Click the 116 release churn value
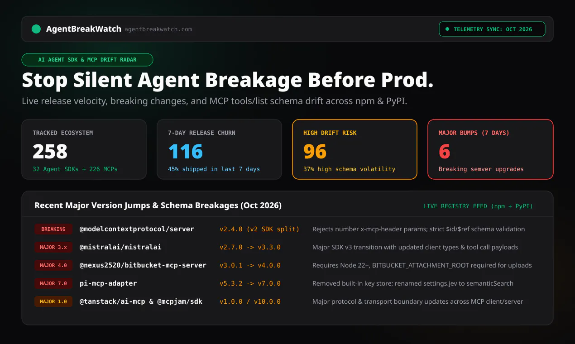575x344 pixels. click(x=186, y=152)
